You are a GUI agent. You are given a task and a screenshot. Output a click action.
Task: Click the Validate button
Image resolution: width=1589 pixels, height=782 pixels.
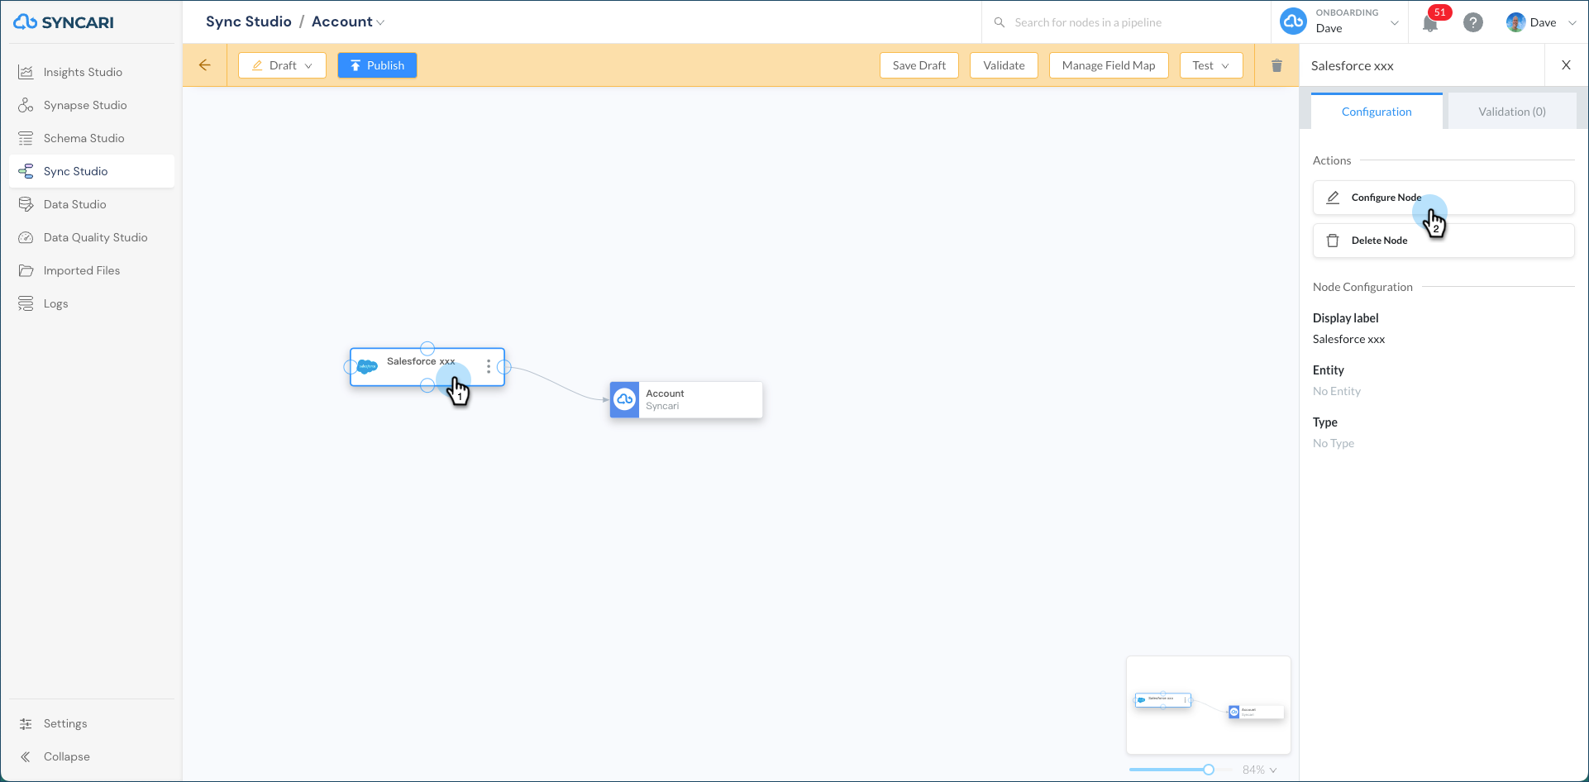tap(1004, 65)
